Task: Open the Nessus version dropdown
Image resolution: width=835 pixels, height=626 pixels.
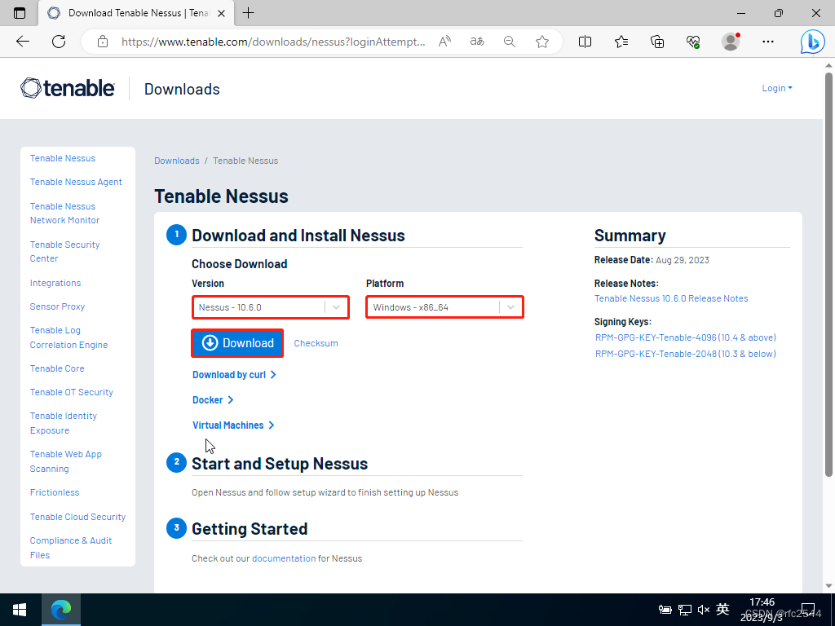Action: point(271,307)
